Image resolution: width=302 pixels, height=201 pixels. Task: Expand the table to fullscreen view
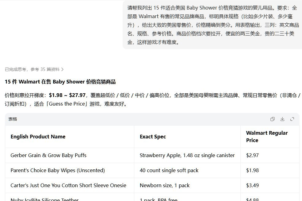(x=292, y=119)
